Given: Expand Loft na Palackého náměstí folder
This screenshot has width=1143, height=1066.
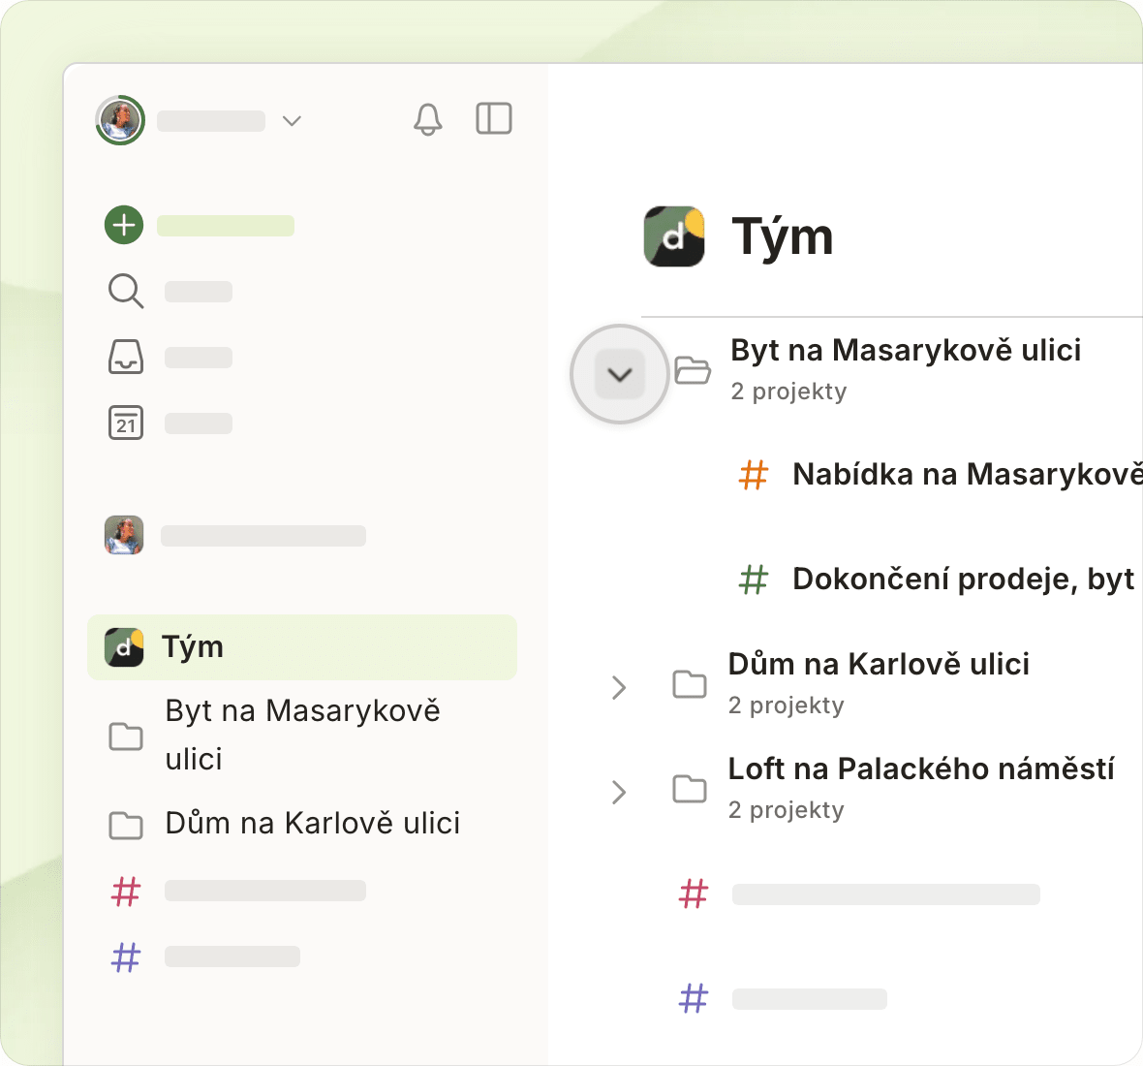Looking at the screenshot, I should pos(619,792).
